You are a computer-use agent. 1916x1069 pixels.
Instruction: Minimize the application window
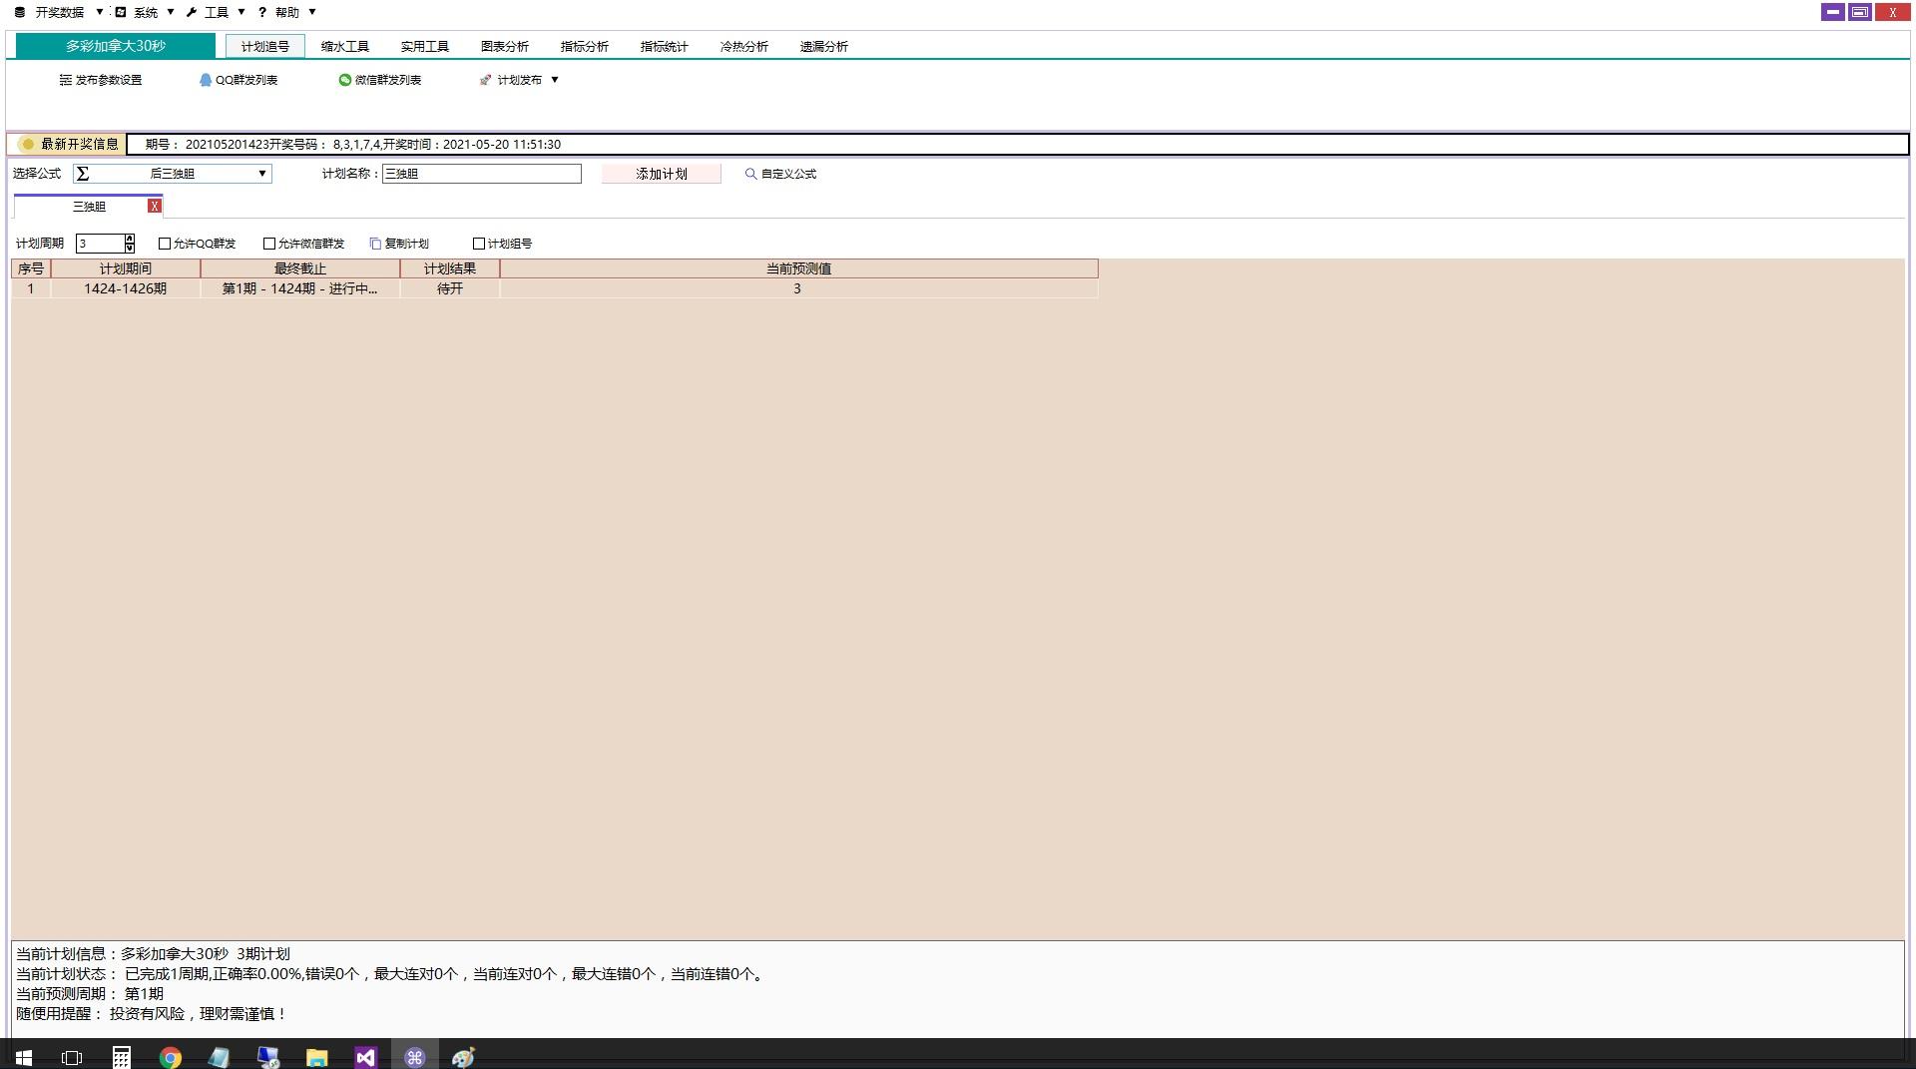click(x=1833, y=12)
